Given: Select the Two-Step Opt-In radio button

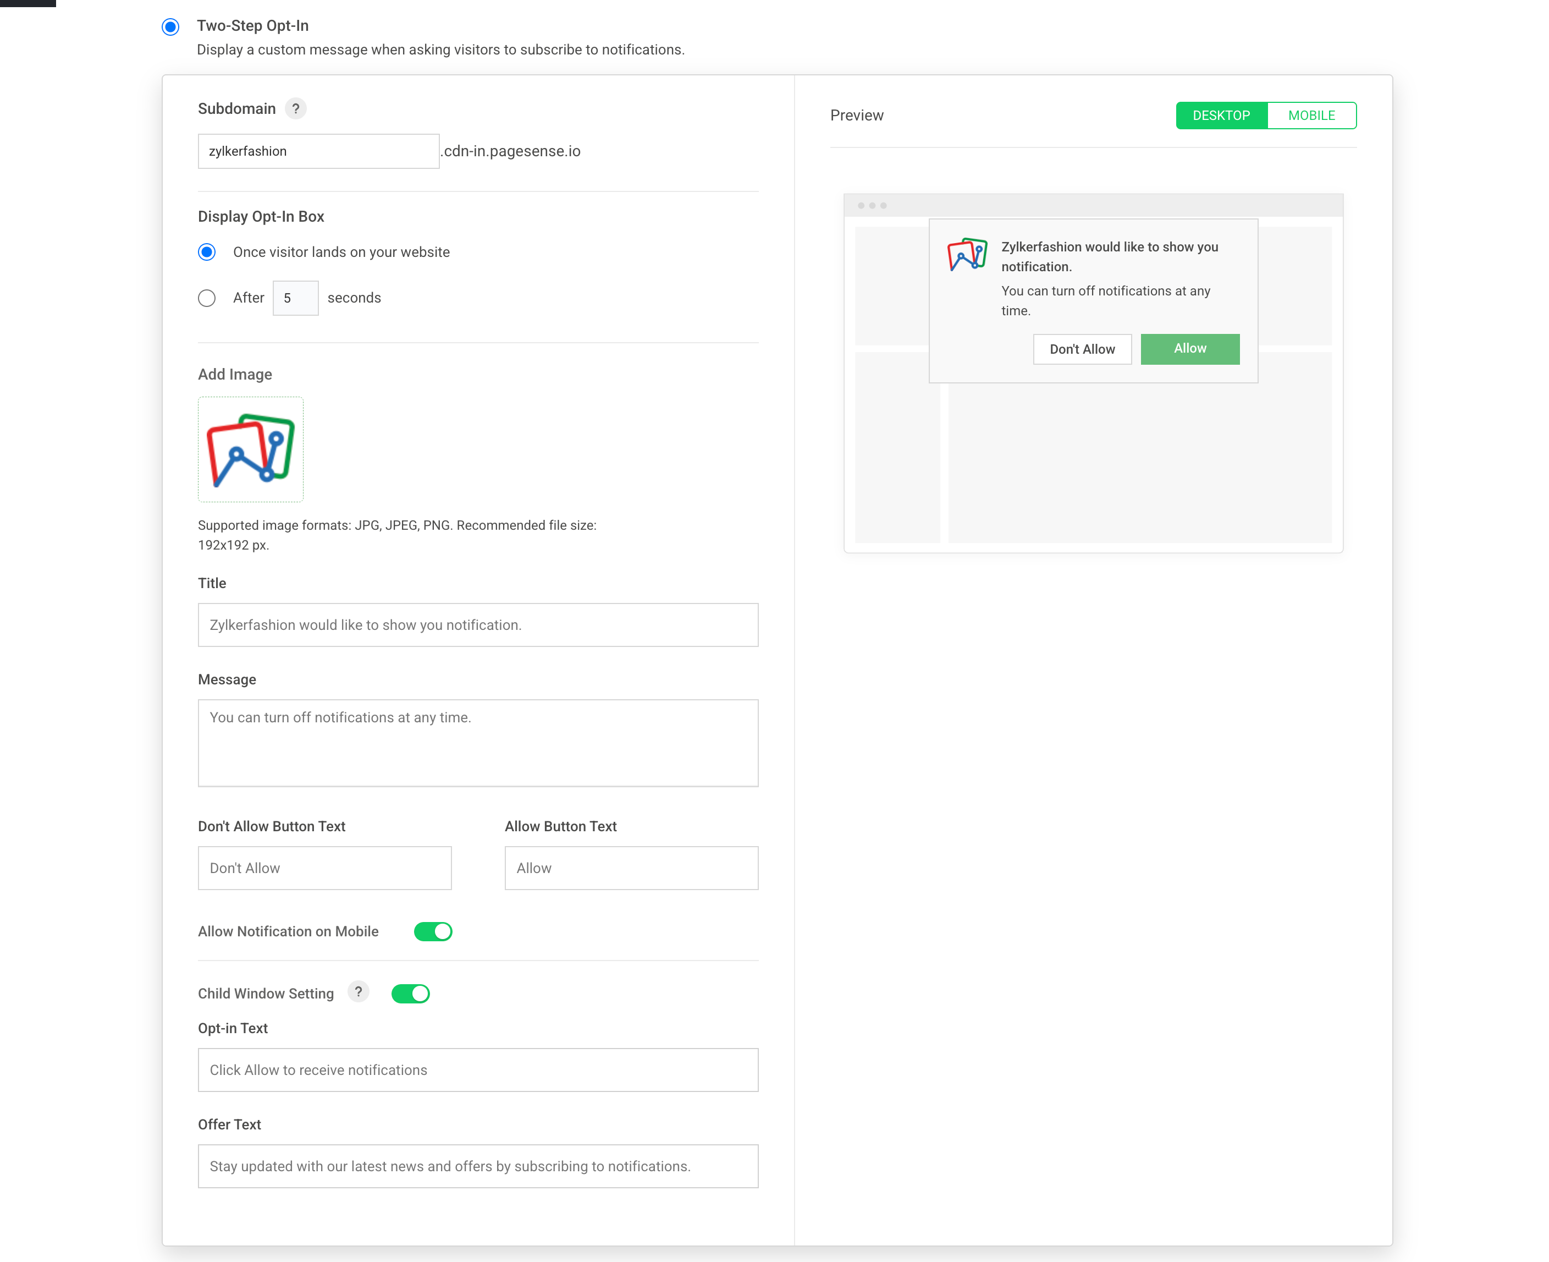Looking at the screenshot, I should (171, 27).
